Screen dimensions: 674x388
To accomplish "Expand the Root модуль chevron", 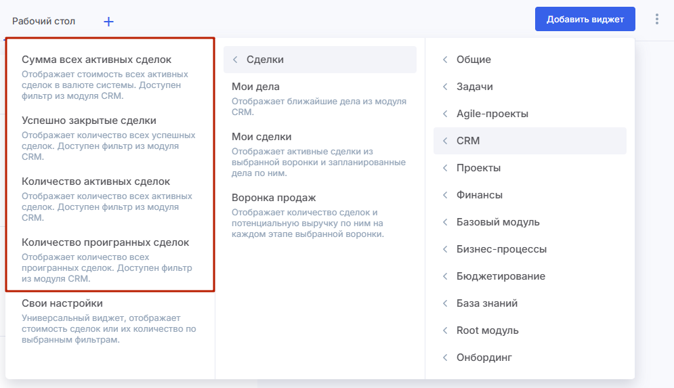I will coord(445,330).
